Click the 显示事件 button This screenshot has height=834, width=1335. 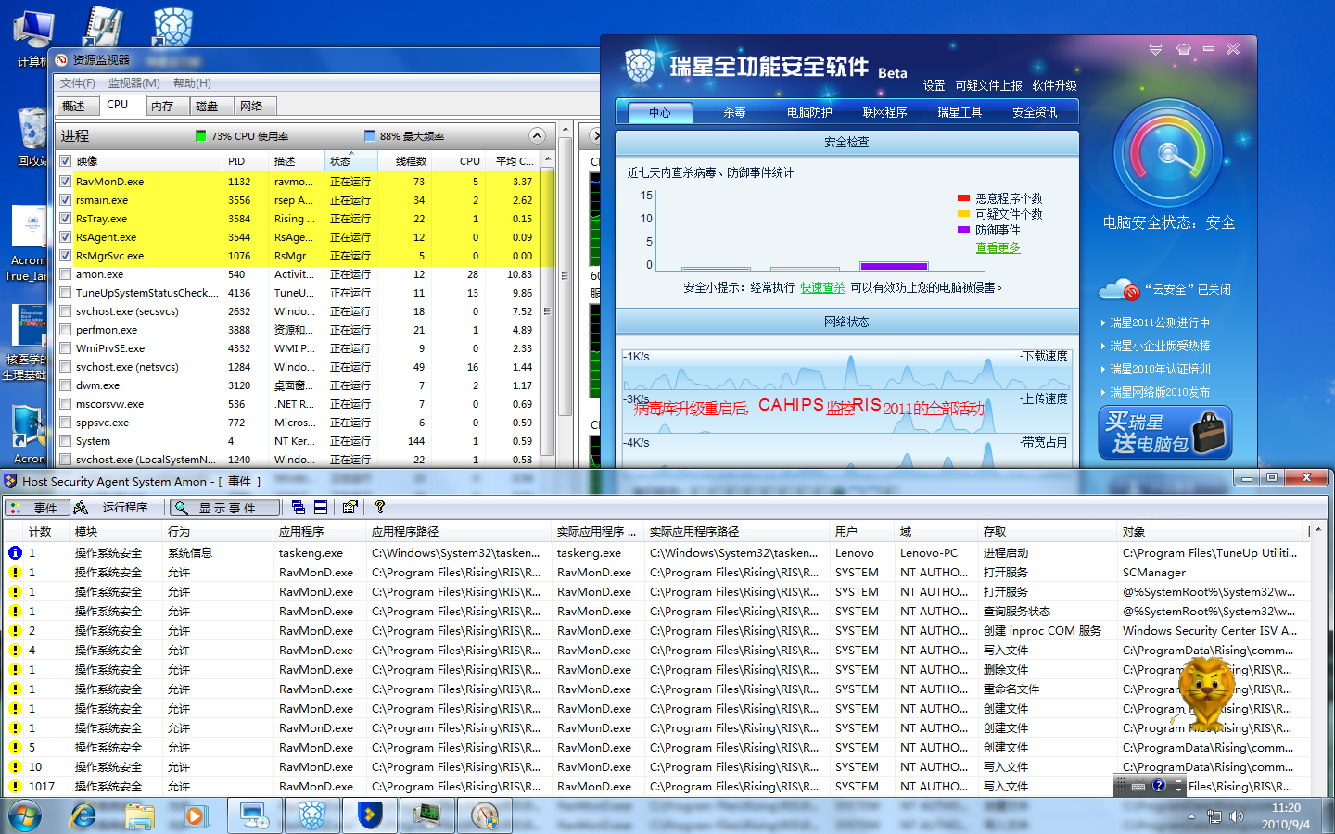click(x=225, y=508)
